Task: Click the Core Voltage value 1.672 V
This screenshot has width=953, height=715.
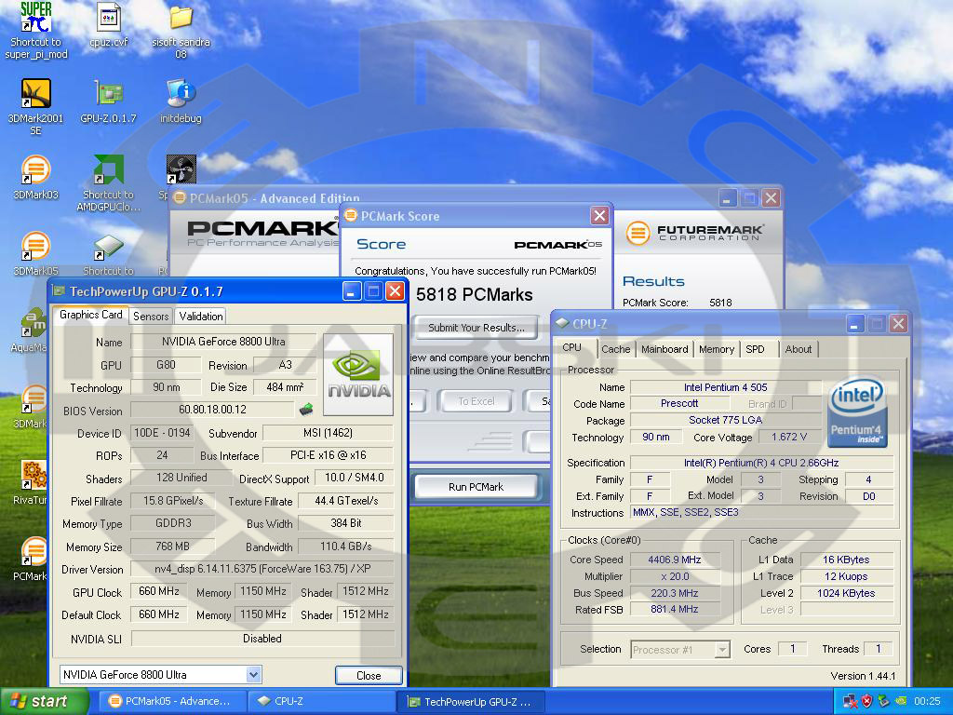Action: [x=789, y=438]
